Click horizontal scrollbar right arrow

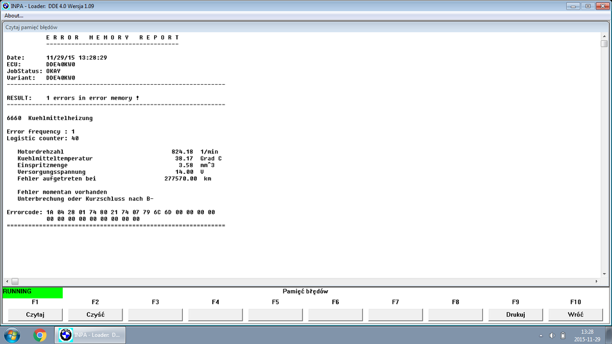click(596, 281)
